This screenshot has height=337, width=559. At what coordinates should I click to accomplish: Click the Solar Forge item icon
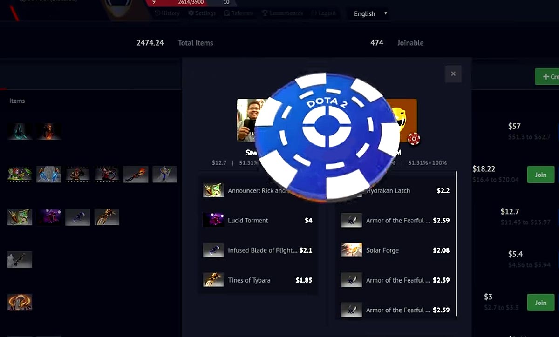pos(351,250)
